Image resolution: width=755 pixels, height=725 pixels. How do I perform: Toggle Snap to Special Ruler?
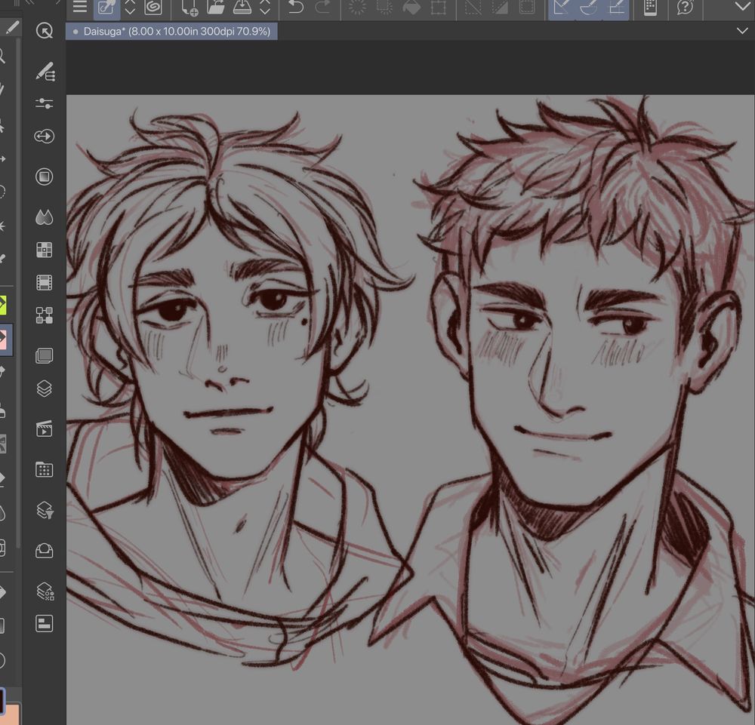(588, 8)
